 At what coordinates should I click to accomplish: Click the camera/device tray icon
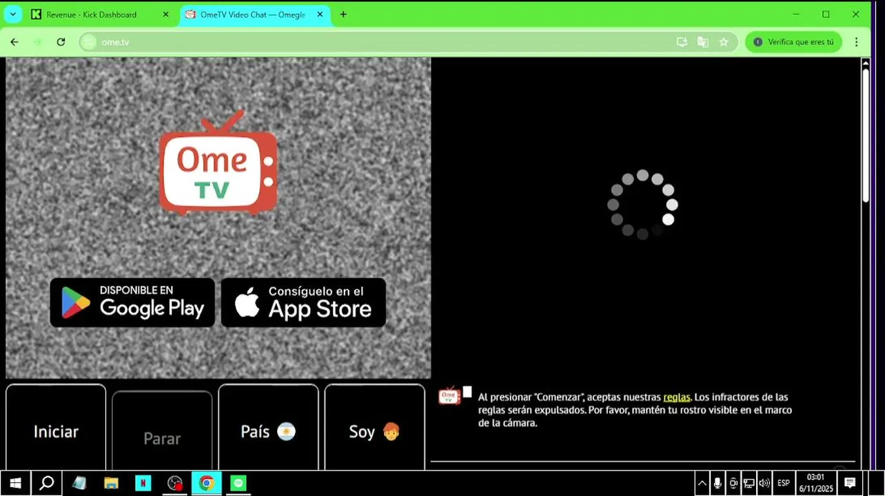(x=733, y=483)
